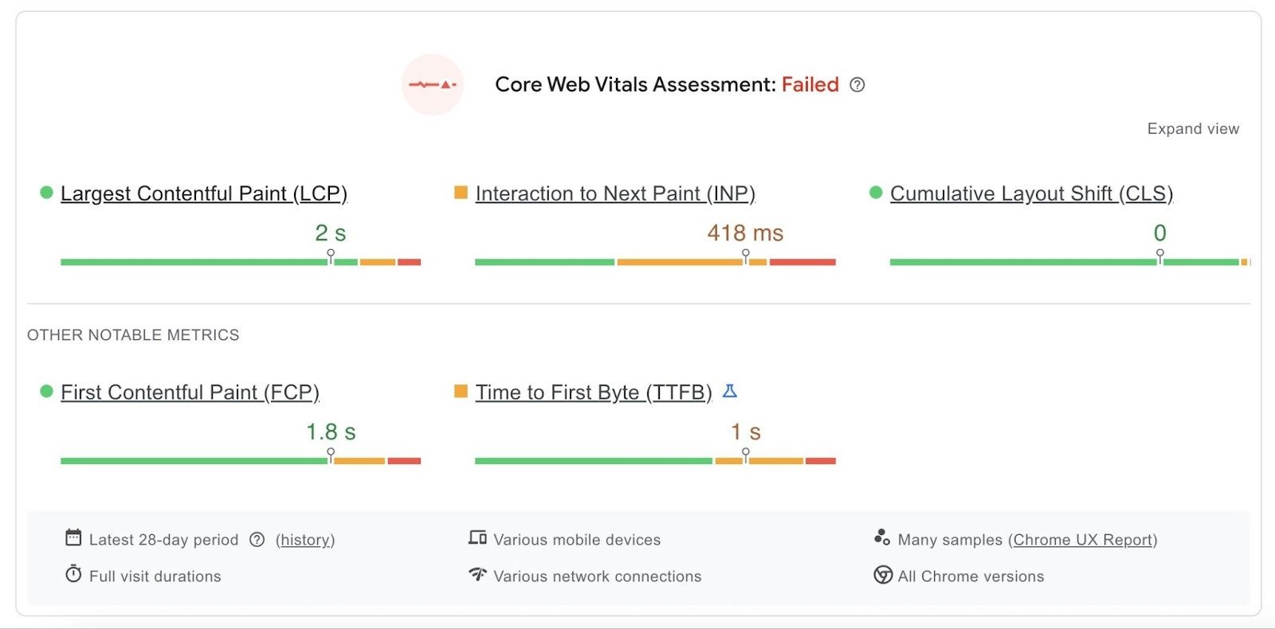Click the Core Web Vitals pulse logo icon
1275x629 pixels.
[x=433, y=85]
